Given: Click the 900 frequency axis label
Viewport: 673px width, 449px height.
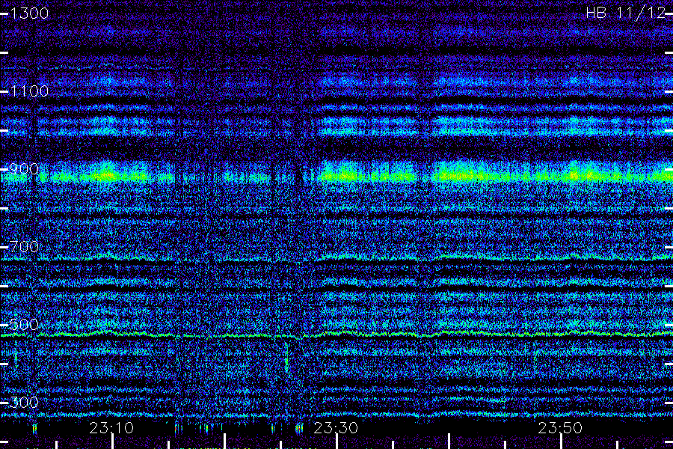Looking at the screenshot, I should pos(24,169).
